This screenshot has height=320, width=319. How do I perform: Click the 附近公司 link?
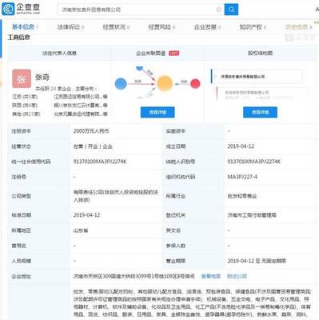pyautogui.click(x=237, y=276)
